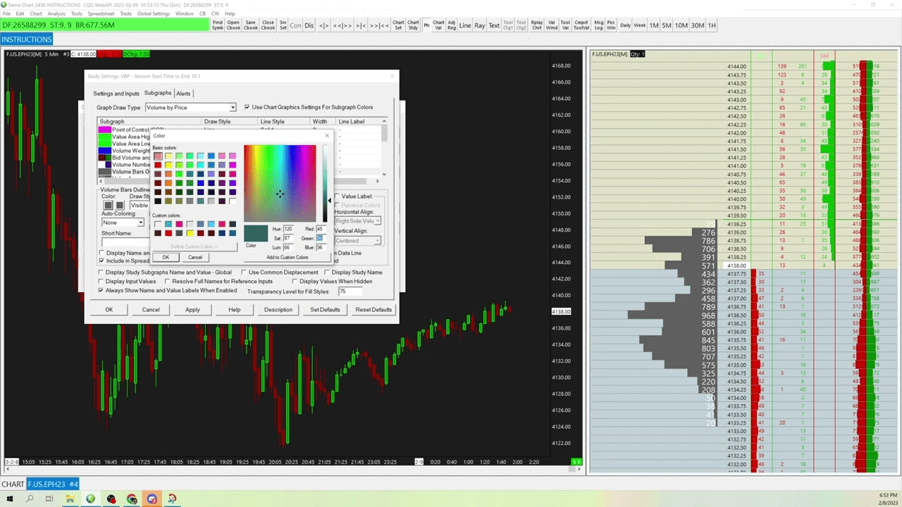Viewport: 902px width, 507px height.
Task: Click Add to Custom Colors button
Action: click(x=288, y=257)
